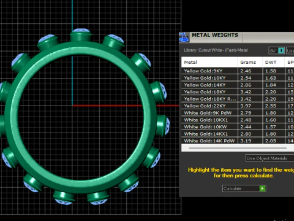
Task: Click the 2.79 grams value for 9K PdW
Action: click(x=246, y=113)
